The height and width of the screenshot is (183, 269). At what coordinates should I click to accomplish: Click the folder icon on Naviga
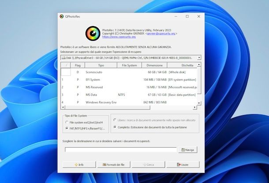pyautogui.click(x=183, y=150)
